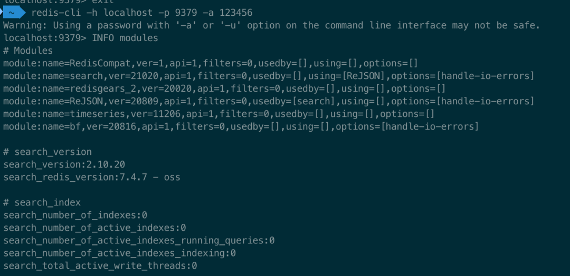Click the search_number_of_active_indexes:0 line
The image size is (570, 276).
pos(94,228)
